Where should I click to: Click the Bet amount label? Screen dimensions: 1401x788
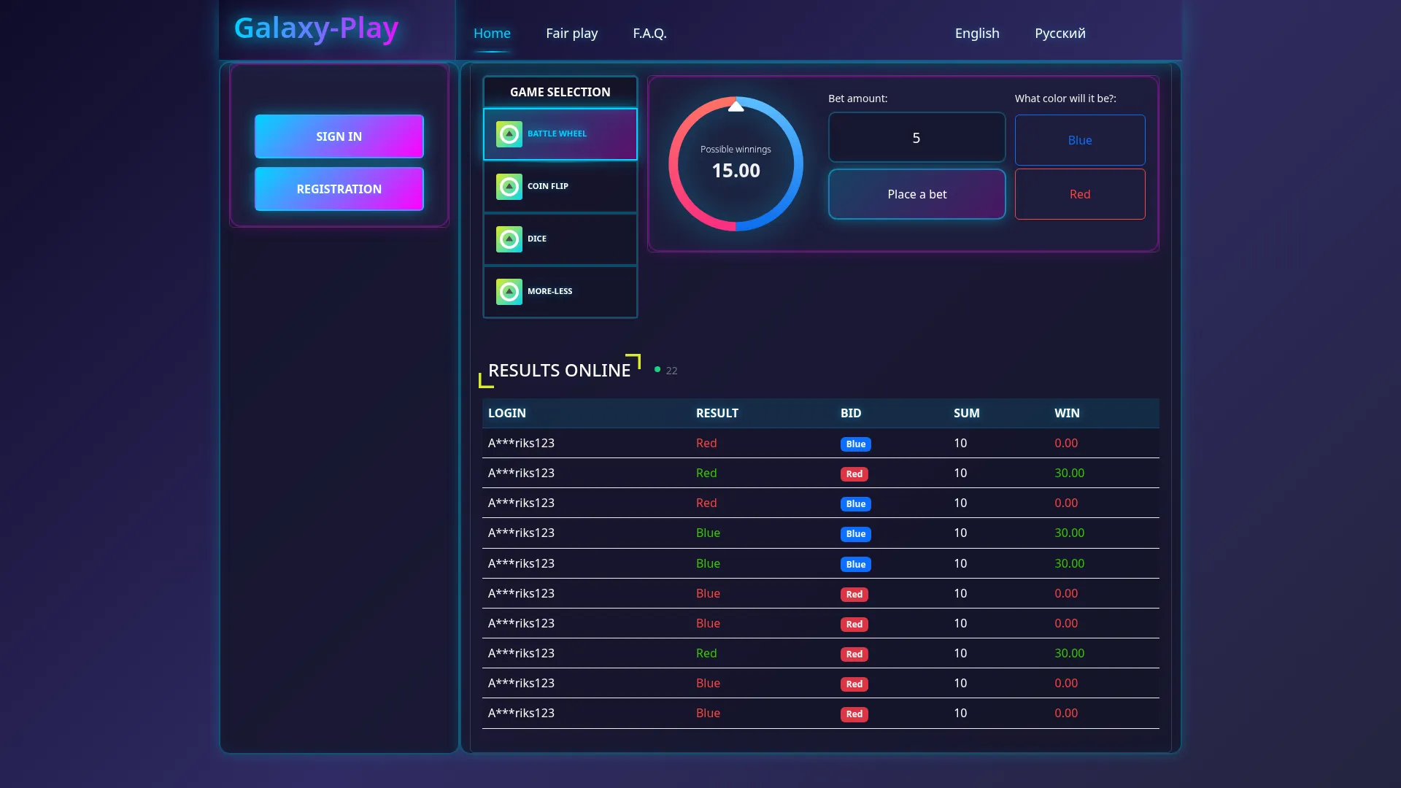pyautogui.click(x=858, y=98)
